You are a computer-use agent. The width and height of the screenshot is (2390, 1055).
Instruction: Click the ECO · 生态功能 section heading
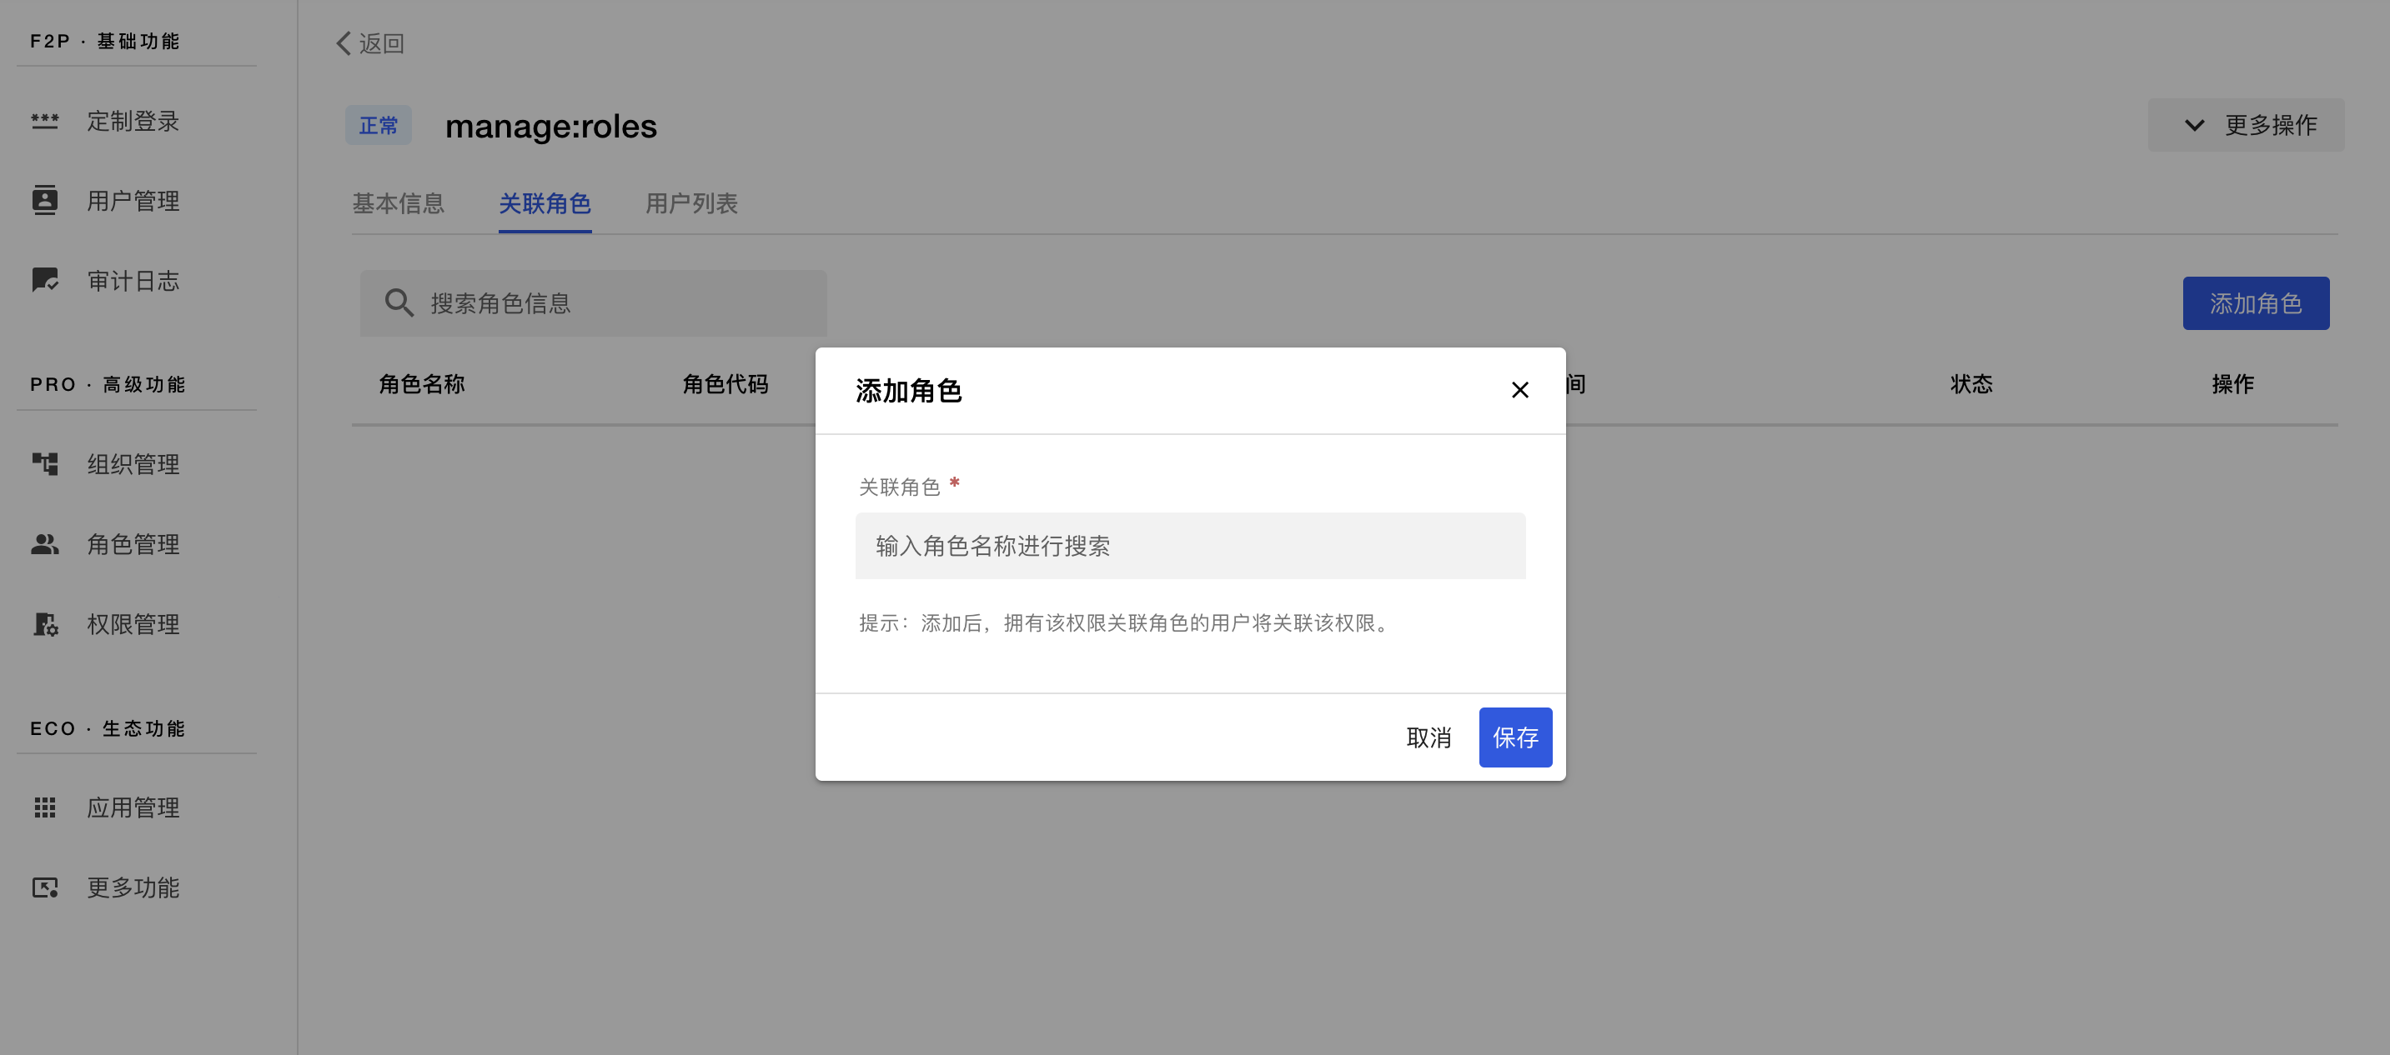tap(108, 727)
